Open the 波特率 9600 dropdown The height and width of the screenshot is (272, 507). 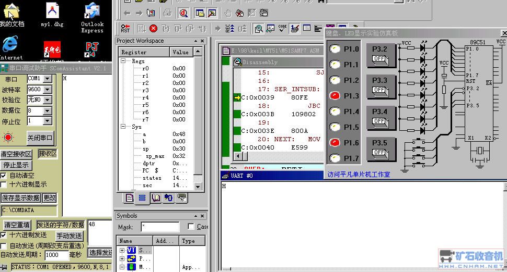click(x=47, y=89)
